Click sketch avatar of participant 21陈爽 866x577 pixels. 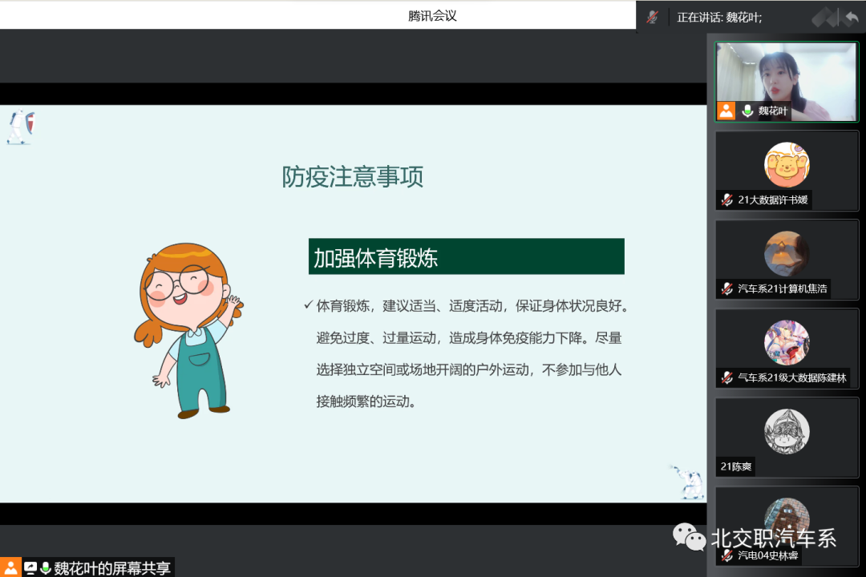786,431
